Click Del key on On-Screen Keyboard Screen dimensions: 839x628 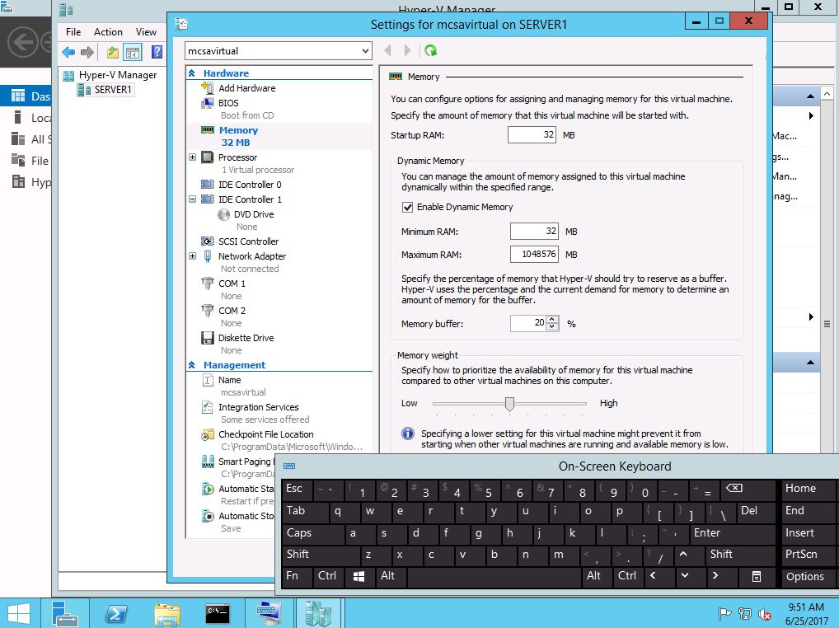tap(755, 511)
